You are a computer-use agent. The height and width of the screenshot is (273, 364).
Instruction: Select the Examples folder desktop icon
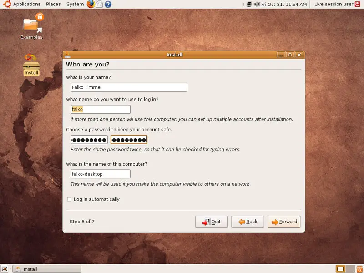pyautogui.click(x=31, y=26)
